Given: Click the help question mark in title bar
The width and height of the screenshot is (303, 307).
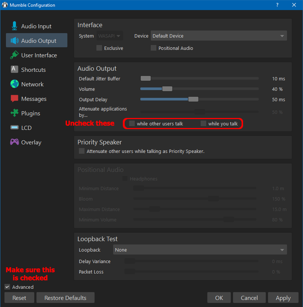Looking at the screenshot, I should tap(277, 5).
